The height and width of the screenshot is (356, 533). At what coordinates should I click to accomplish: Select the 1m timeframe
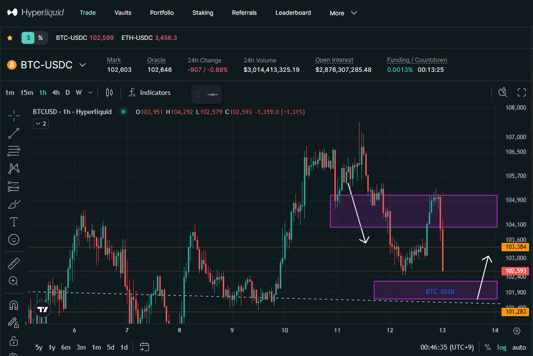9,92
